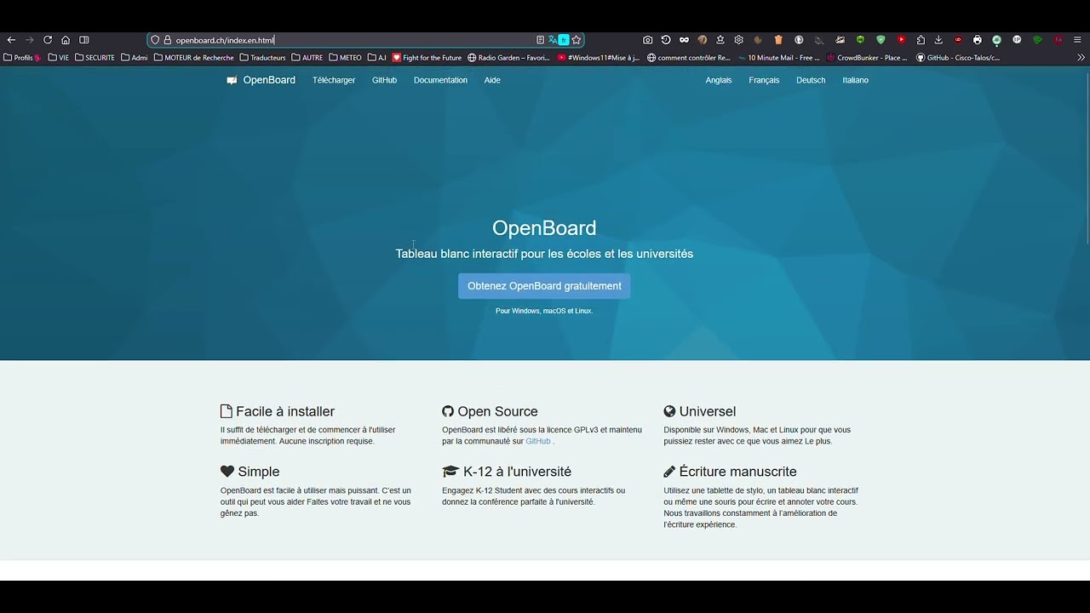Open the red YouTube extension icon

tap(901, 40)
